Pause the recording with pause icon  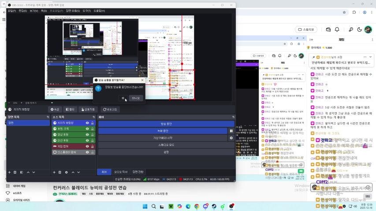pos(231,131)
